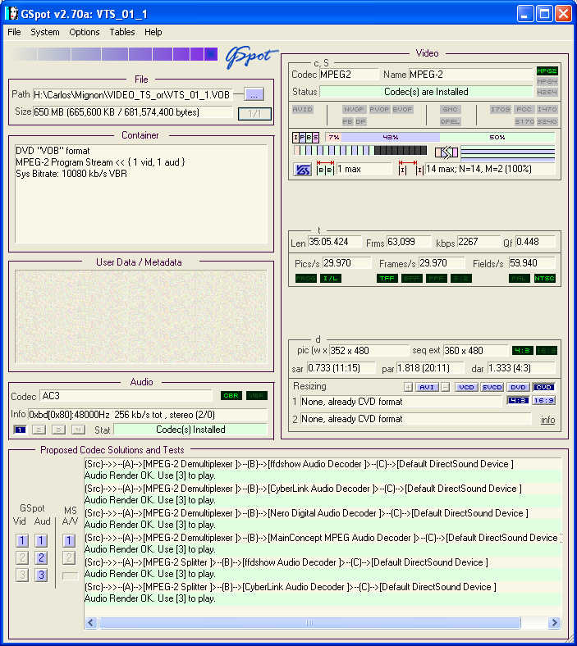The image size is (577, 646).
Task: Click the resizing info link
Action: tap(547, 420)
